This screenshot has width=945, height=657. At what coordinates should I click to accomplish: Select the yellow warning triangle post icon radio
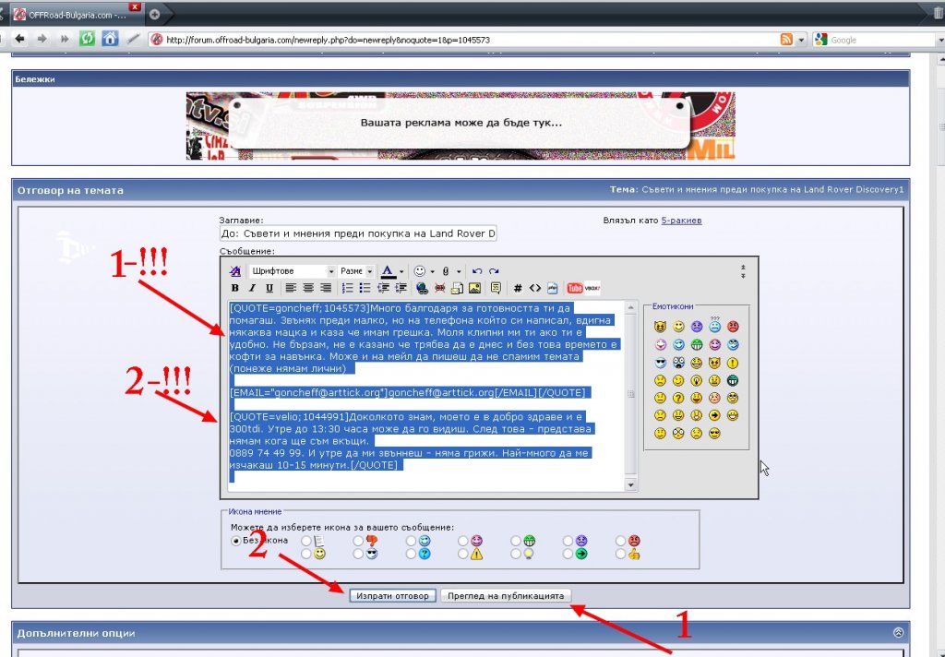tap(463, 554)
